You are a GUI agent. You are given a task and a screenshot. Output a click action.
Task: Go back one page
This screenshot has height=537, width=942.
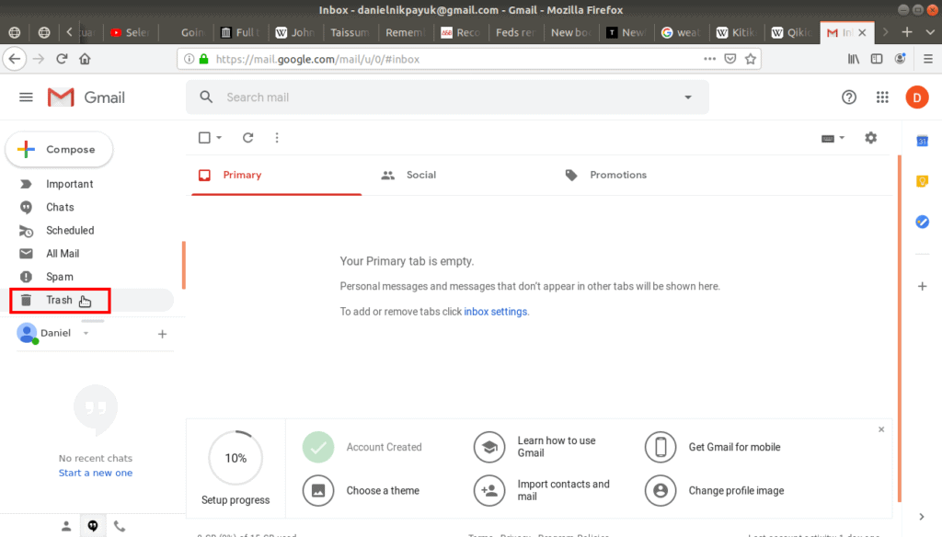pos(15,59)
